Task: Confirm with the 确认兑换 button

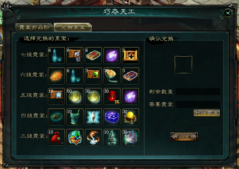Action: [184, 137]
